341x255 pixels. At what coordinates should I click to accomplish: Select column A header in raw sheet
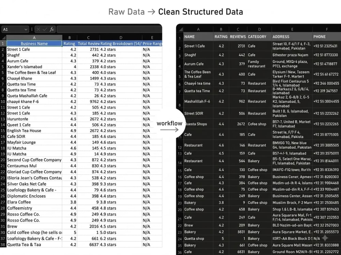34,37
